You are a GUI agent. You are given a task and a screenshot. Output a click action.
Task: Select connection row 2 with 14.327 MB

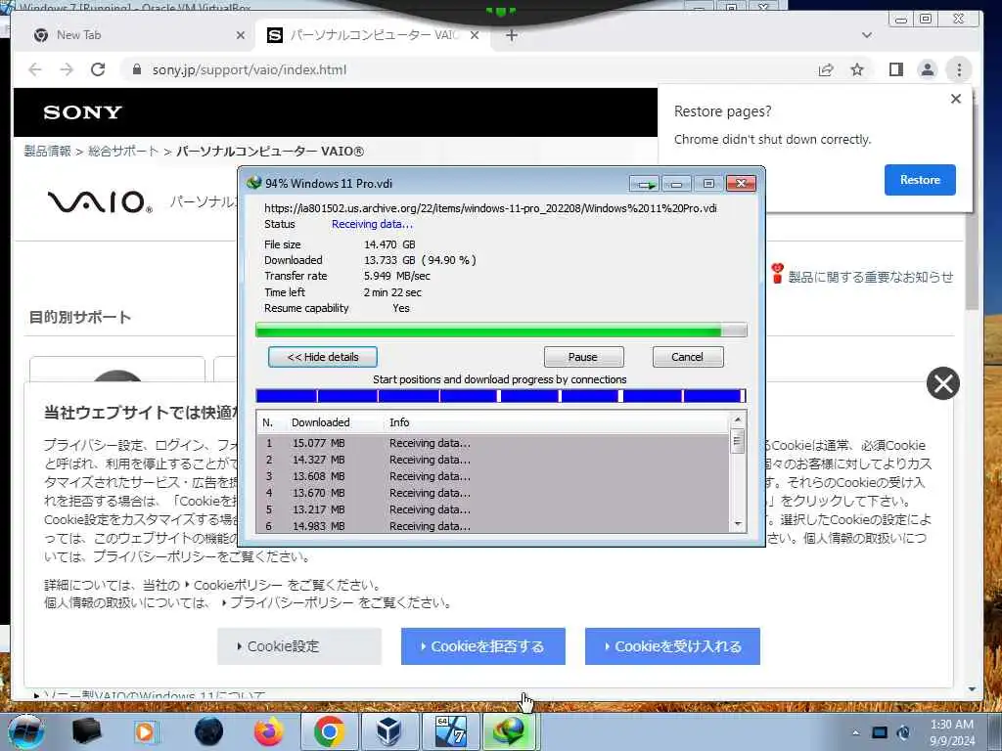pos(493,460)
